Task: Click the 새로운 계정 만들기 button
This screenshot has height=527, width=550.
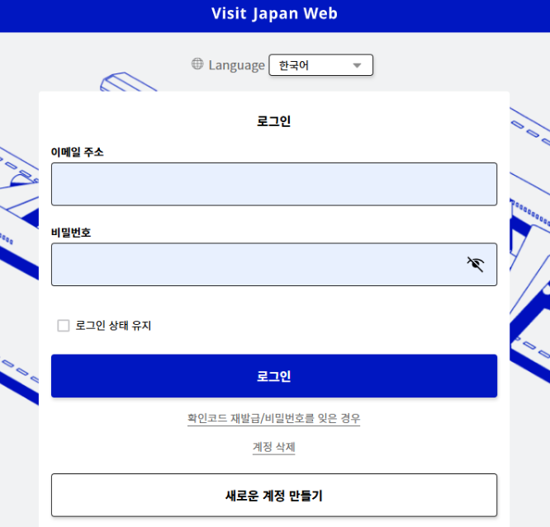Action: click(274, 495)
